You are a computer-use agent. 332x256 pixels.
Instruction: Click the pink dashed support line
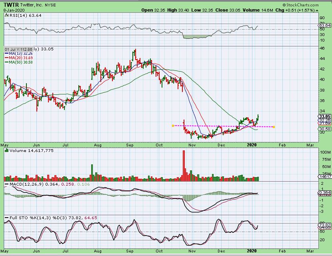pos(224,127)
